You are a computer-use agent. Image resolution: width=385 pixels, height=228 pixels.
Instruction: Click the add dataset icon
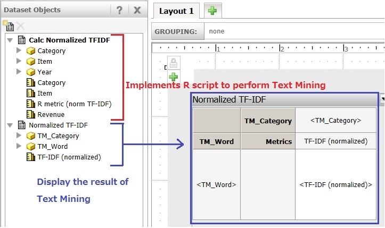(7, 25)
